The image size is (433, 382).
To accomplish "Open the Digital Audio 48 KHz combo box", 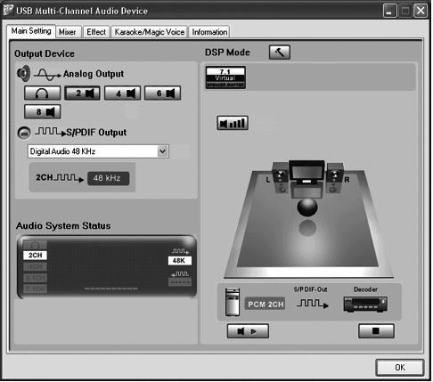I will [99, 151].
